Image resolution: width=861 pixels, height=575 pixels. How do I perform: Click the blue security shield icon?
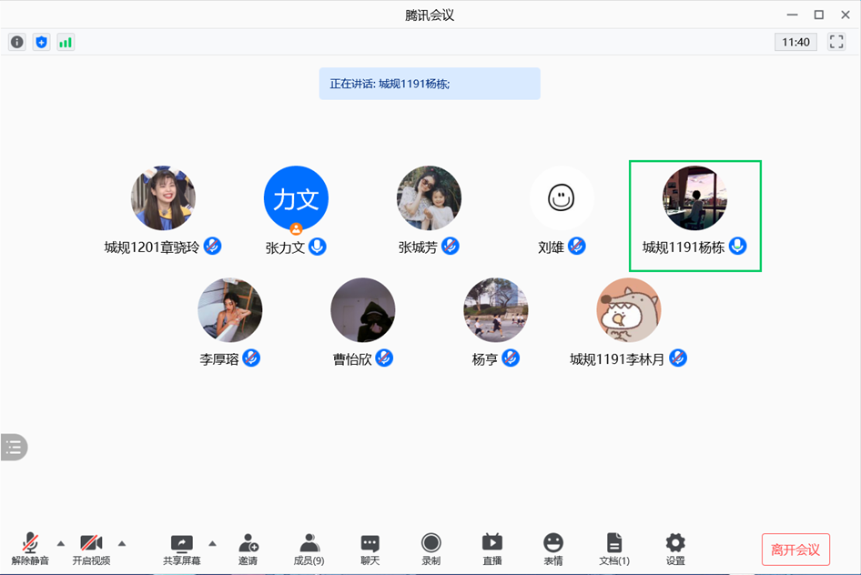pyautogui.click(x=41, y=42)
